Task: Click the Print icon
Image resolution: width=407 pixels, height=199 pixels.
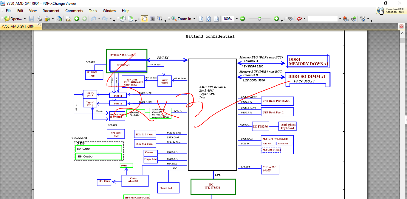Action: point(39,18)
